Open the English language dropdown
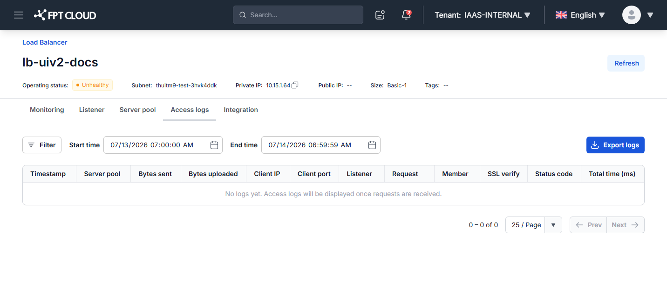 [x=580, y=15]
